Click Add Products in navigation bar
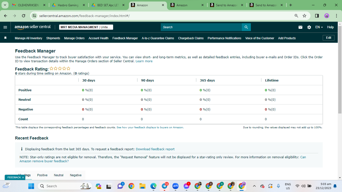Viewport: 342px width, 192px height. [287, 38]
